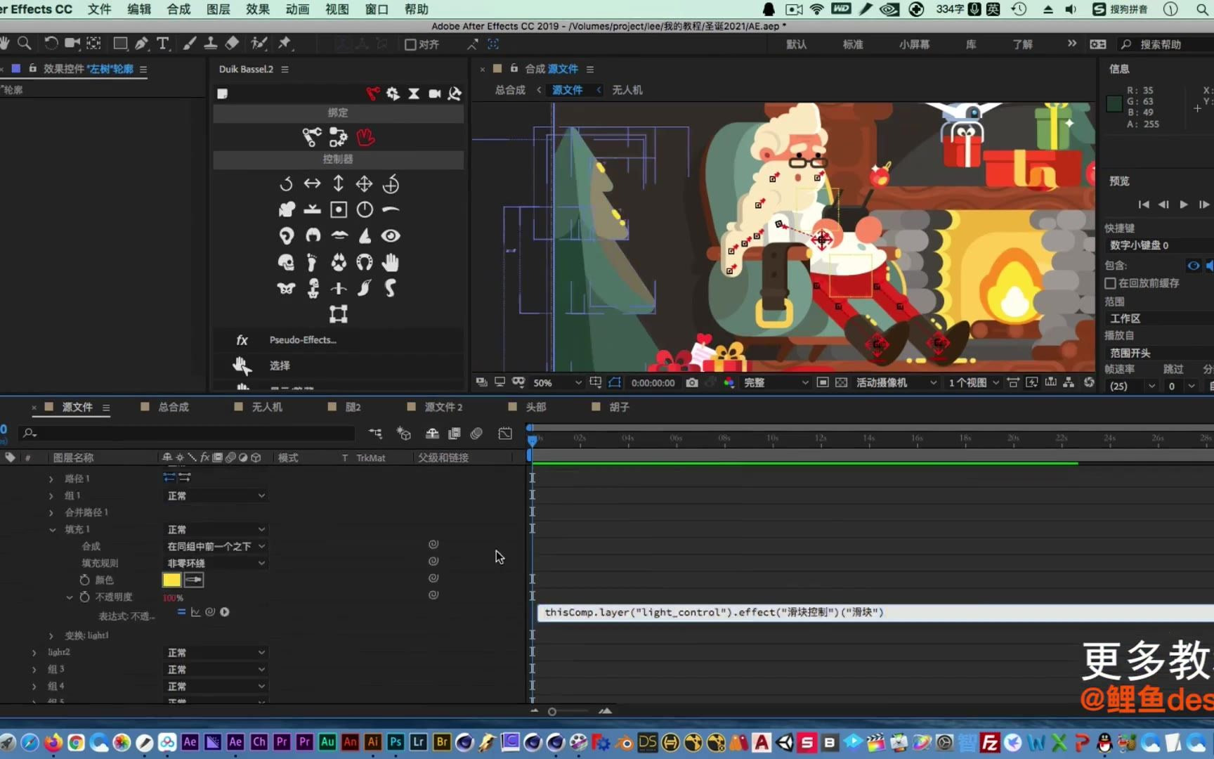Select 默认 workspace
1214x759 pixels.
[796, 44]
